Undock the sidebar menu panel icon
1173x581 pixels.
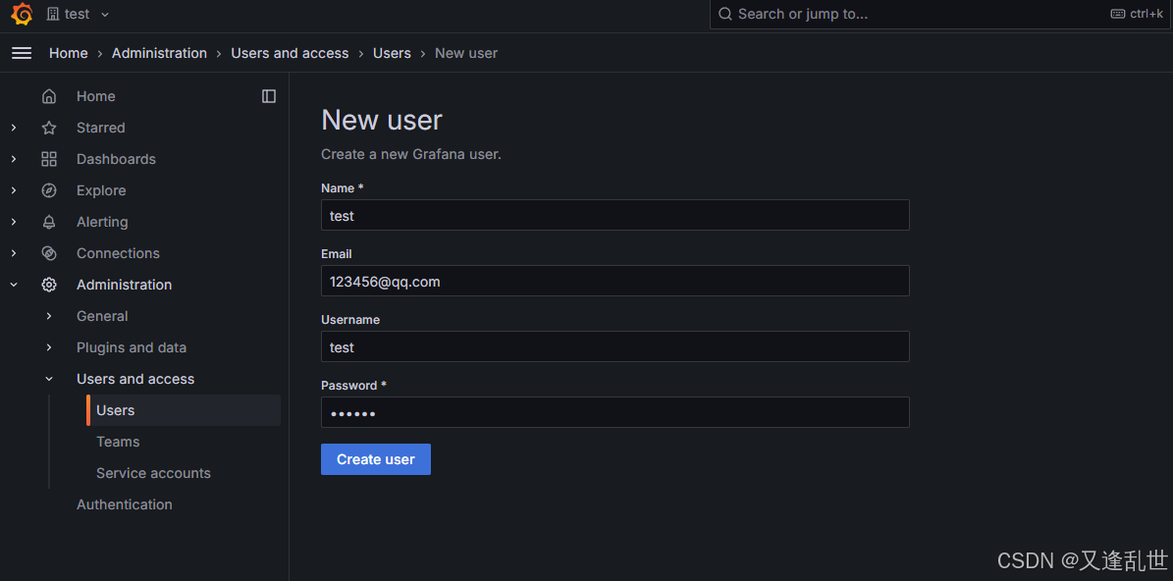269,96
